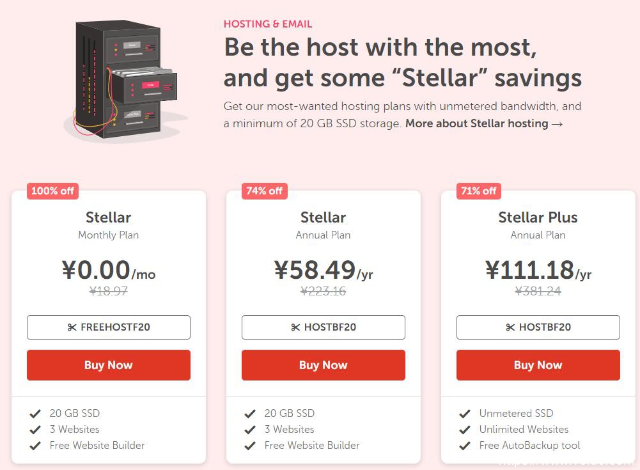This screenshot has height=470, width=640.
Task: Click the checkmark next to Unmetered SSD
Action: point(465,414)
